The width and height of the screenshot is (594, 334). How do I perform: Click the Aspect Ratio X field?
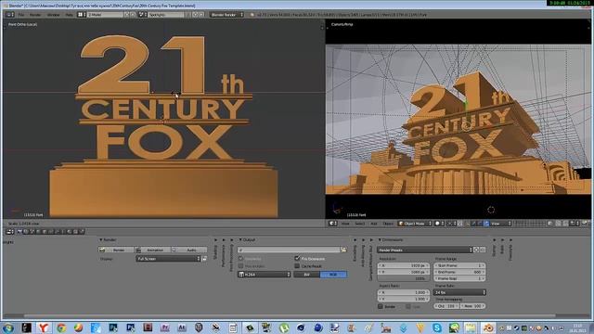click(404, 292)
